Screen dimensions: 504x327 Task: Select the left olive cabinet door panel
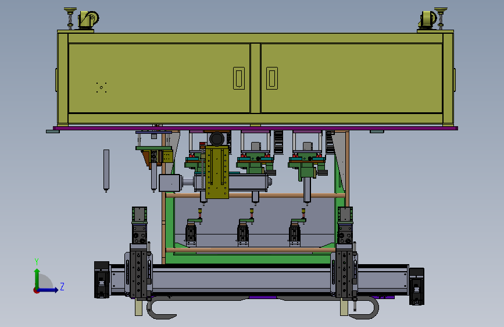tap(159, 78)
